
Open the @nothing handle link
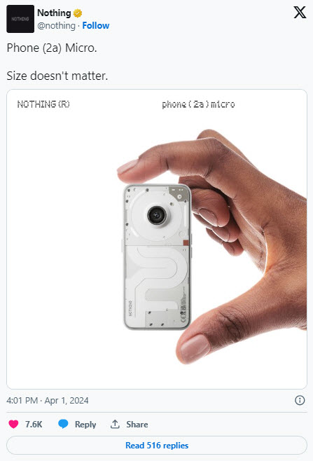[x=56, y=26]
